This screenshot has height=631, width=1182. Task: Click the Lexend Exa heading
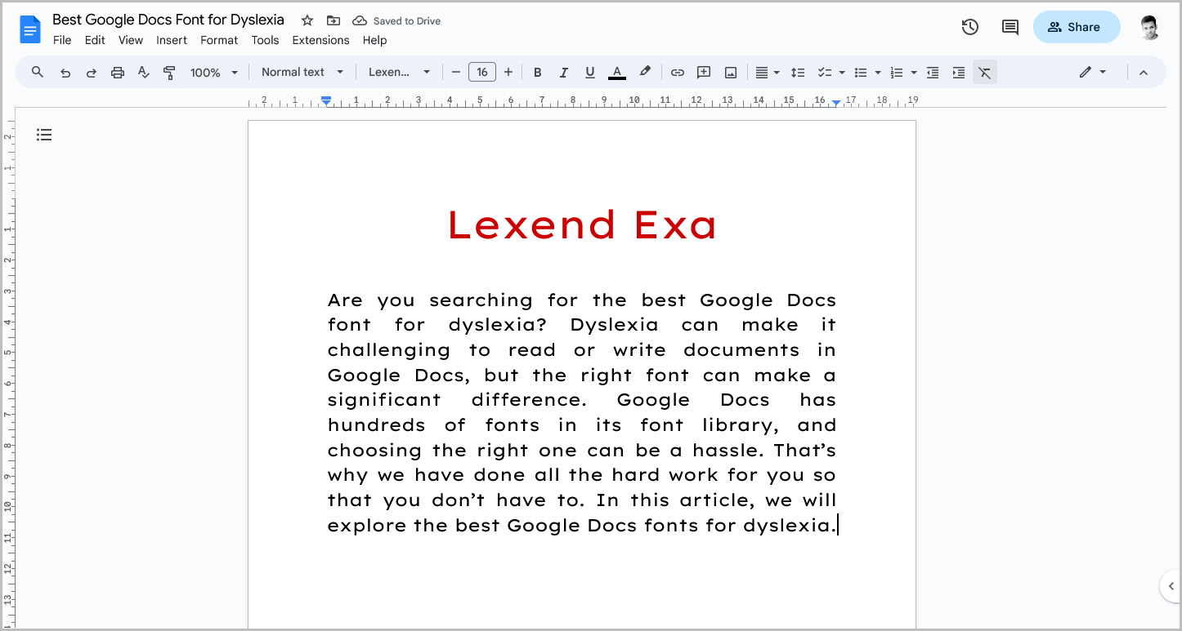(x=582, y=224)
